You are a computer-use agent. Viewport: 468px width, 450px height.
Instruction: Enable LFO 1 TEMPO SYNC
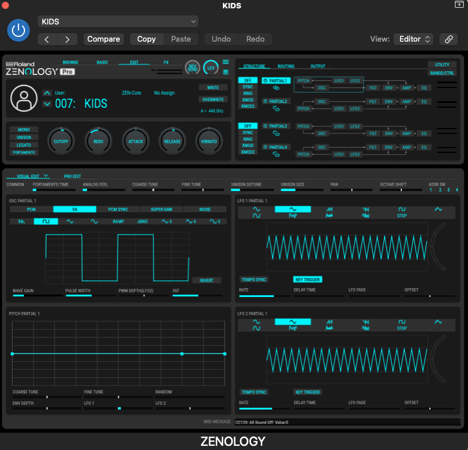pyautogui.click(x=254, y=280)
